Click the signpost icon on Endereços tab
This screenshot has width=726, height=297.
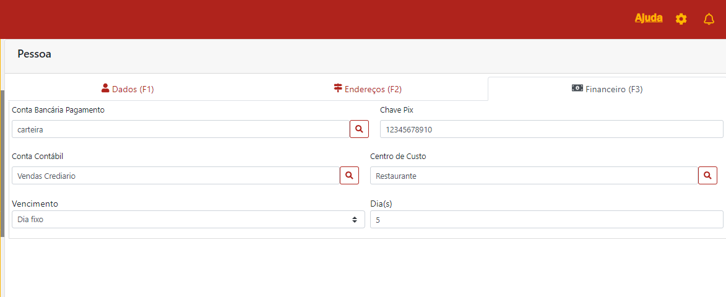[x=338, y=88]
